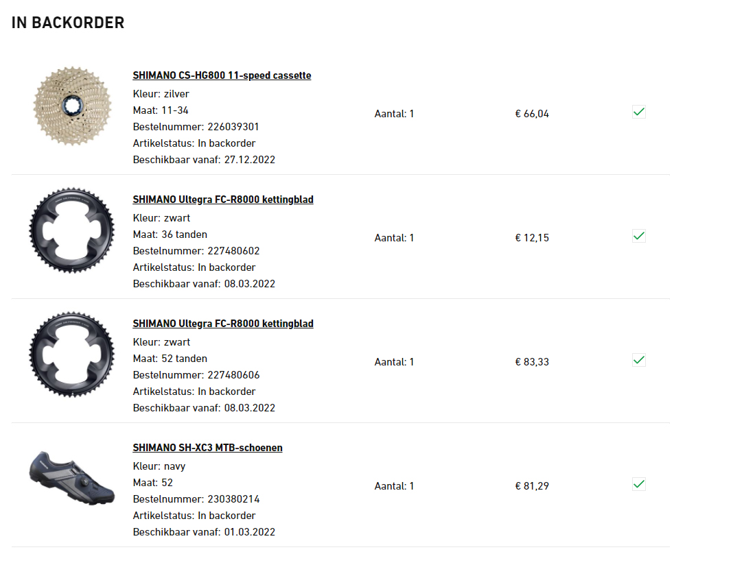Click the 52 tanden chainring product image
Viewport: 731px width, 565px height.
click(x=71, y=354)
